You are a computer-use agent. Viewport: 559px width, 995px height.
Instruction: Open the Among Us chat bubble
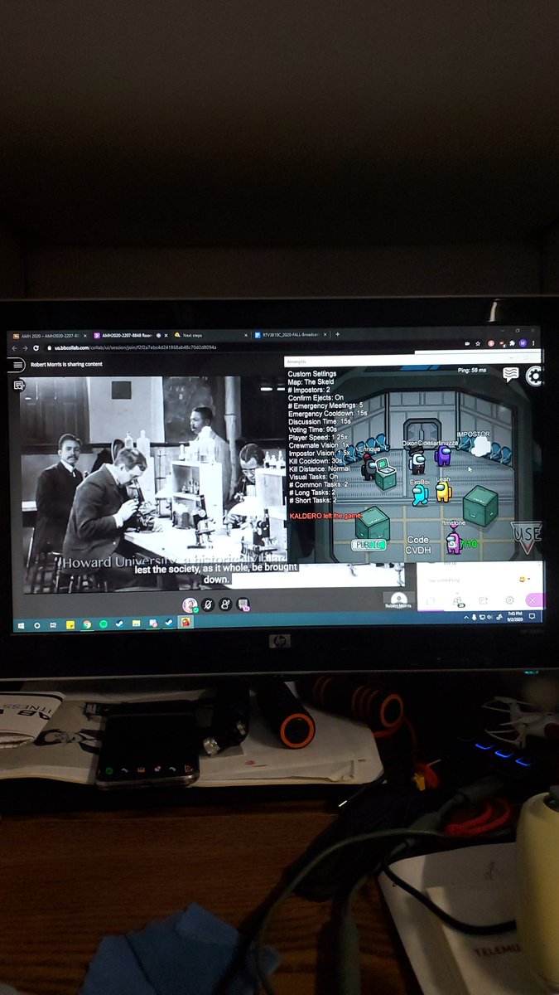pos(511,375)
